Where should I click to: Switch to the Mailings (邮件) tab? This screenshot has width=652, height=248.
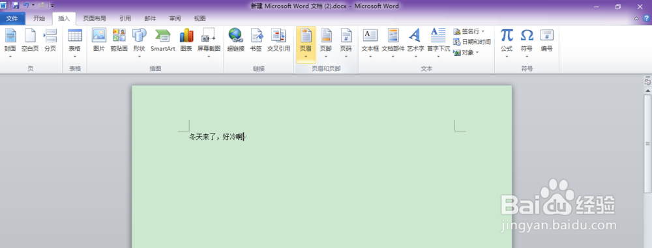click(x=150, y=18)
